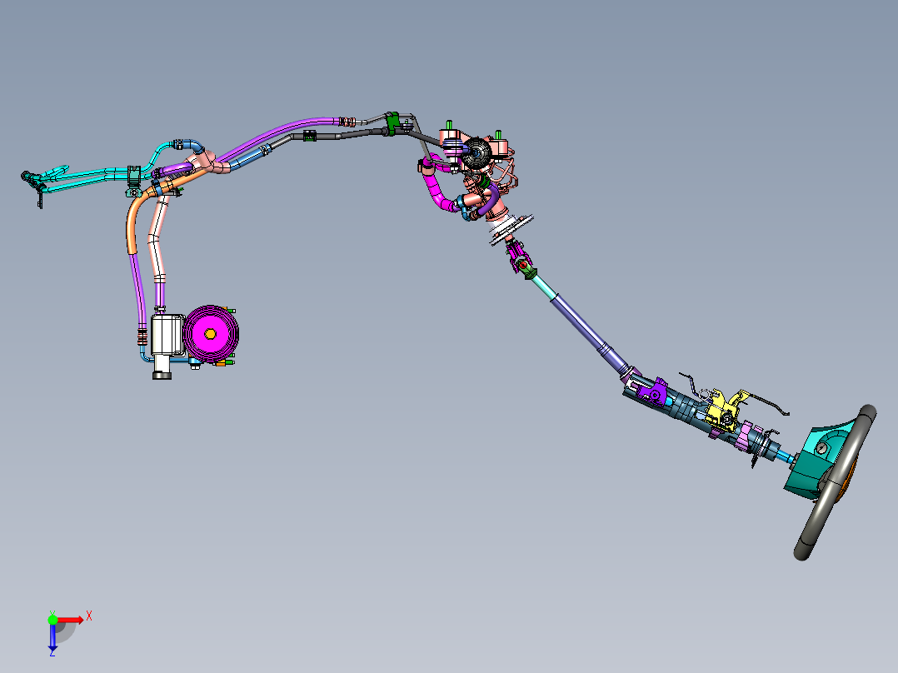The height and width of the screenshot is (673, 898).
Task: Select the blue elbow hose near left junction
Action: point(193,146)
